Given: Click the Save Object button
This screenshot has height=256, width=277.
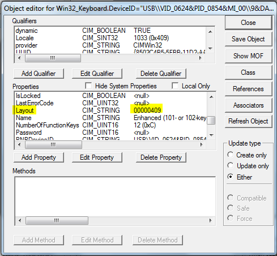Looking at the screenshot, I should 248,39.
